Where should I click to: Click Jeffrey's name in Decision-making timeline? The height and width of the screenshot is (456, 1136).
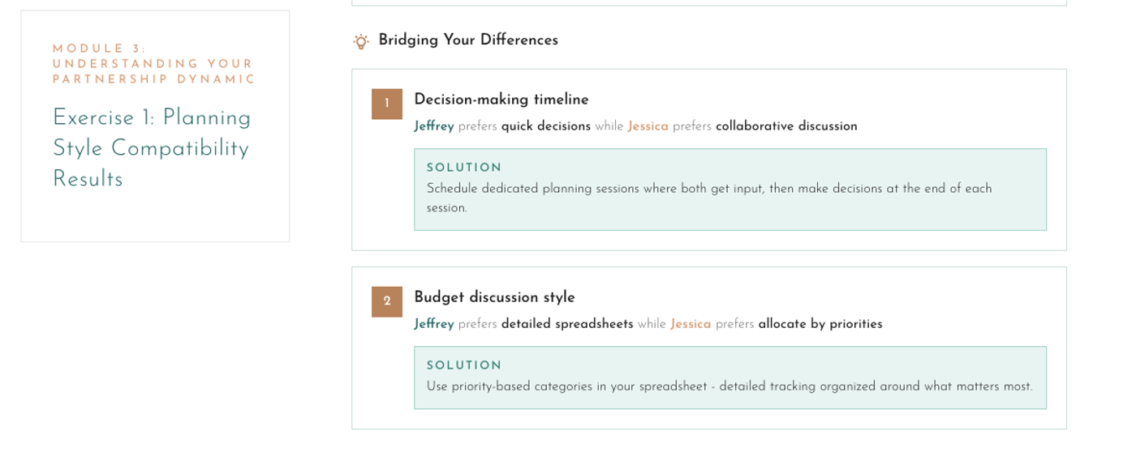point(434,126)
